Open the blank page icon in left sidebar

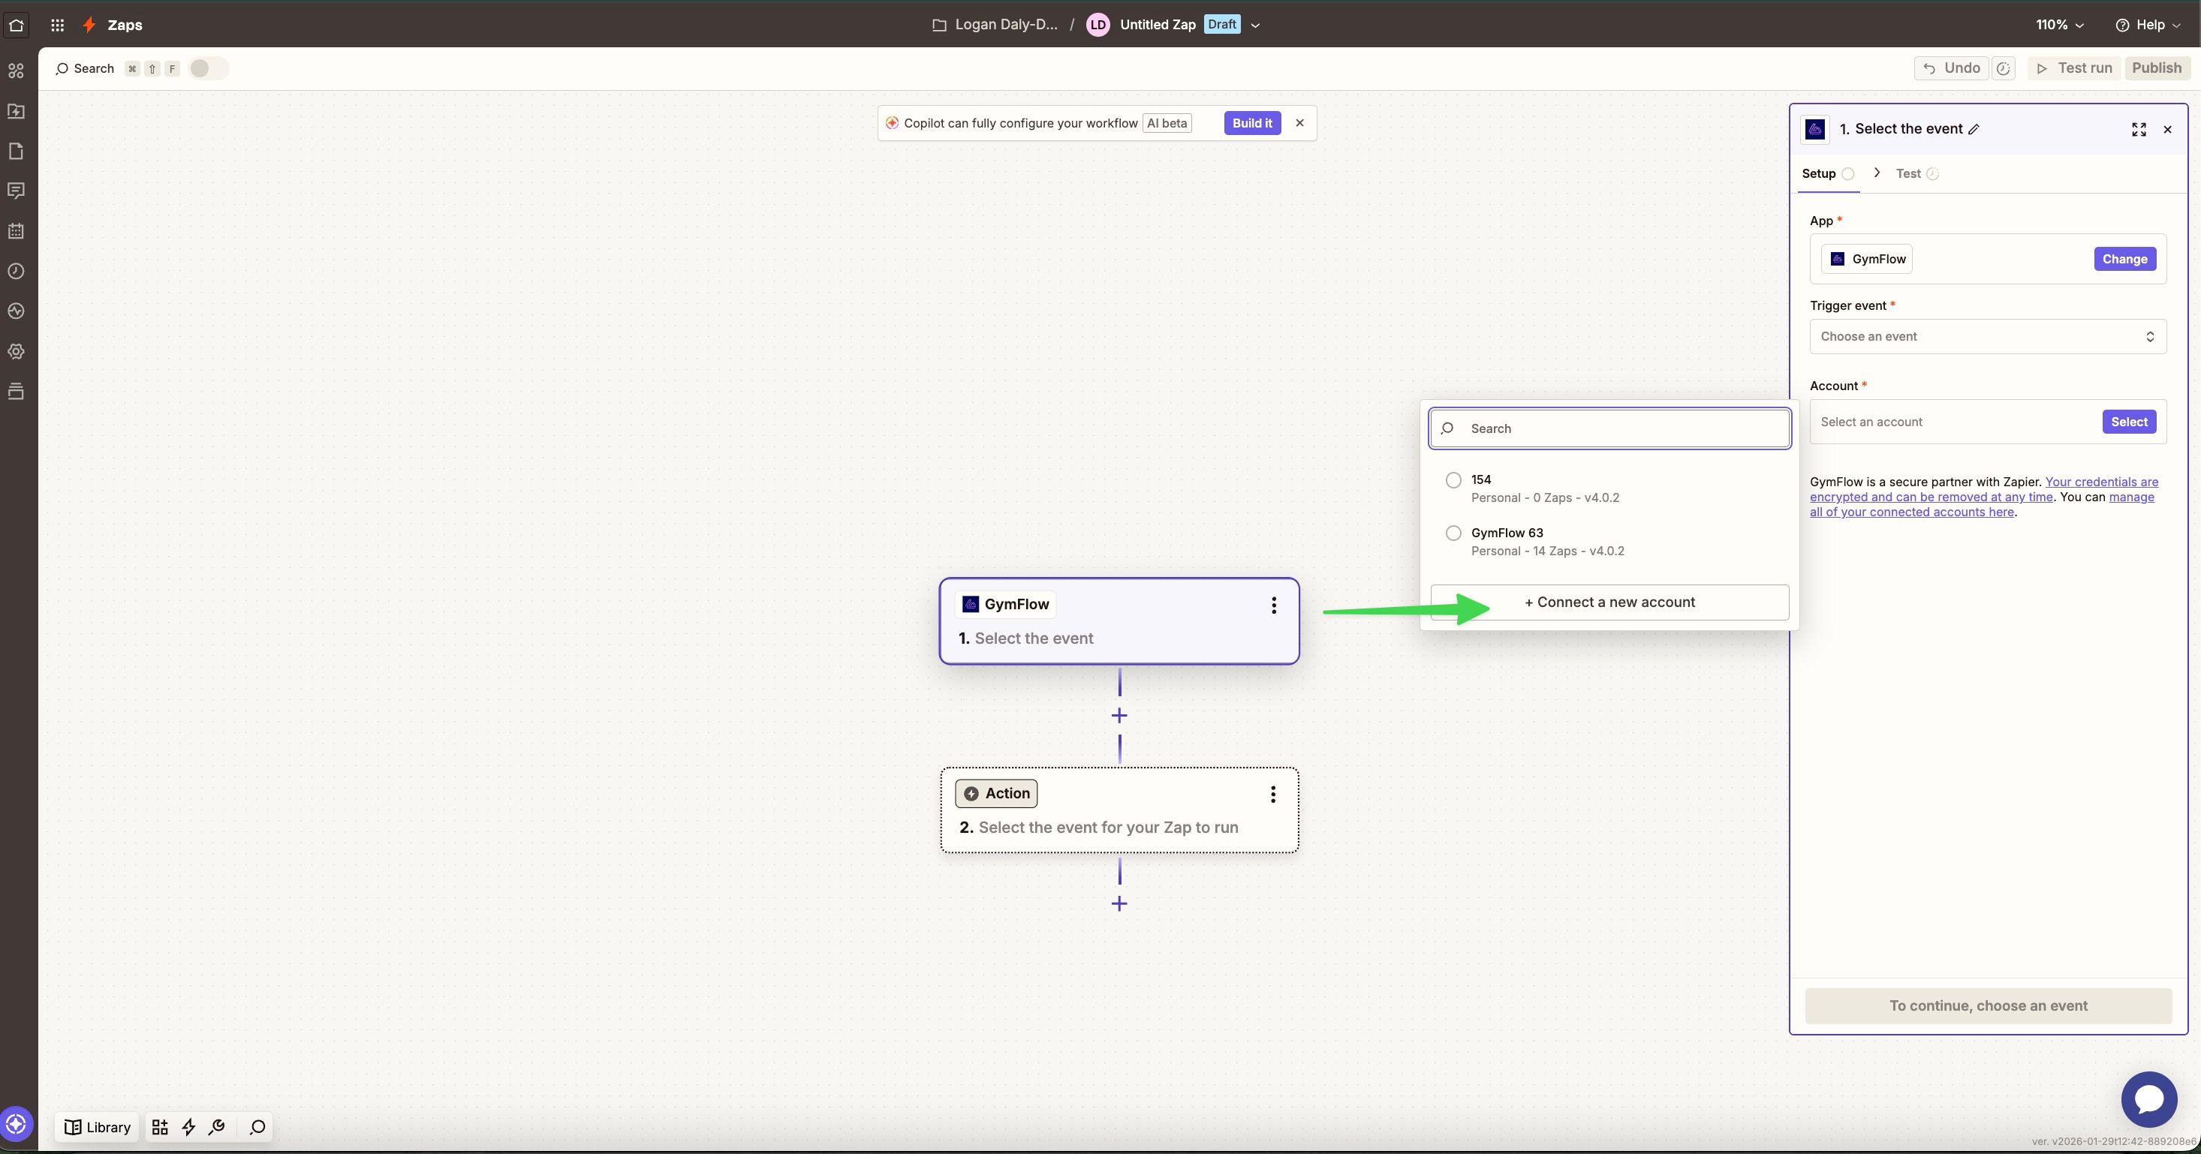pyautogui.click(x=17, y=151)
